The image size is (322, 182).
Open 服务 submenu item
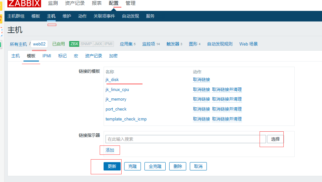tap(150, 16)
